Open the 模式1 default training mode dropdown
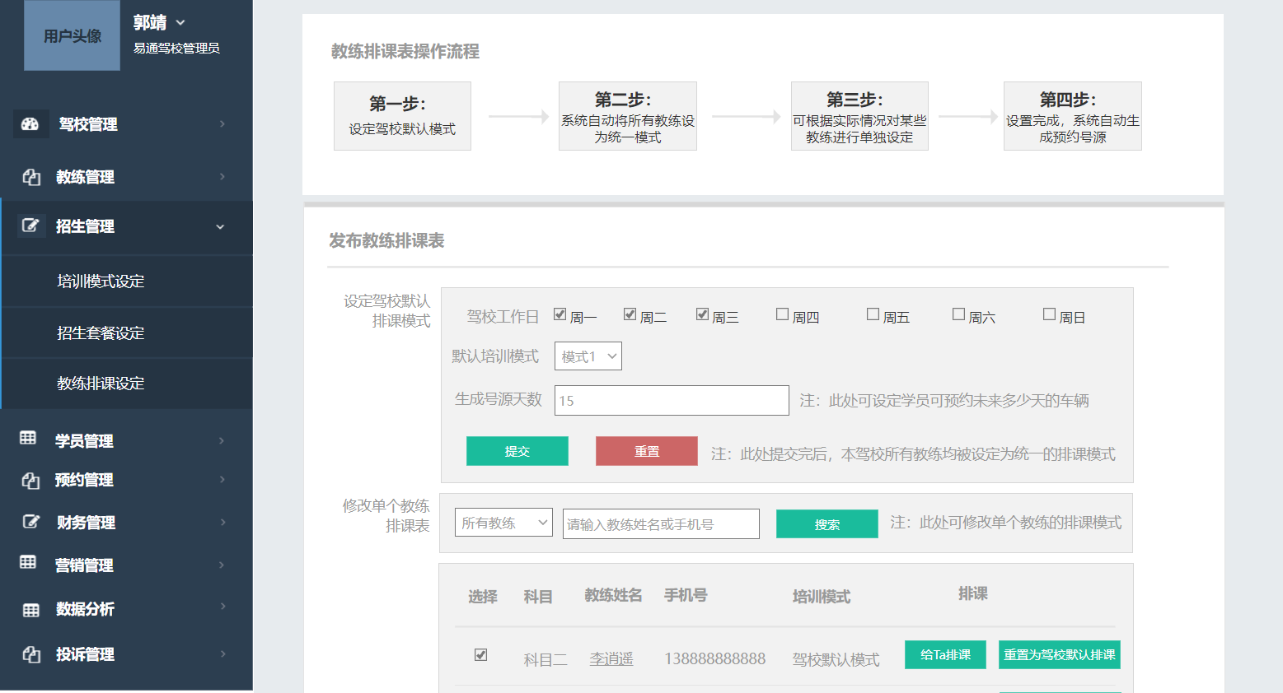1283x693 pixels. pos(588,356)
